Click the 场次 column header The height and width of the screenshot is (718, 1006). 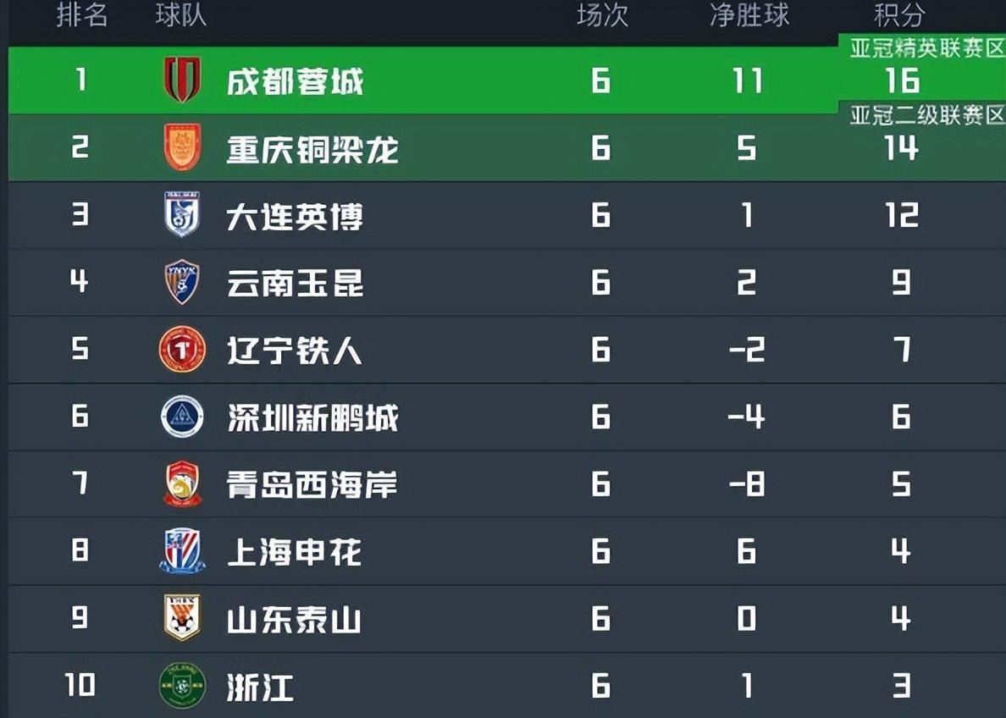pos(602,14)
